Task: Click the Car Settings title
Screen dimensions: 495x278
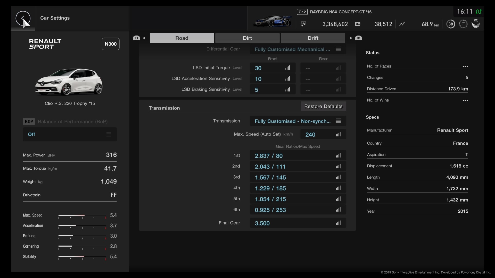Action: pos(55,18)
